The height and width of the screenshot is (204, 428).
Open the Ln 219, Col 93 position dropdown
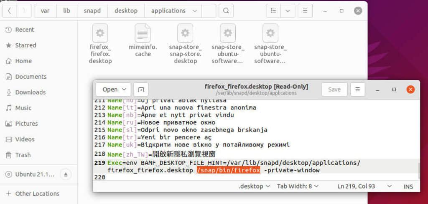[364, 186]
